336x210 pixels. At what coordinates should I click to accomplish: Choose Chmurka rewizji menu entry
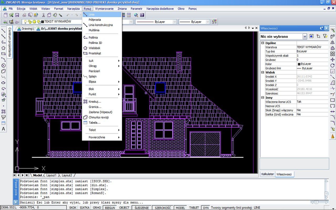(102, 117)
